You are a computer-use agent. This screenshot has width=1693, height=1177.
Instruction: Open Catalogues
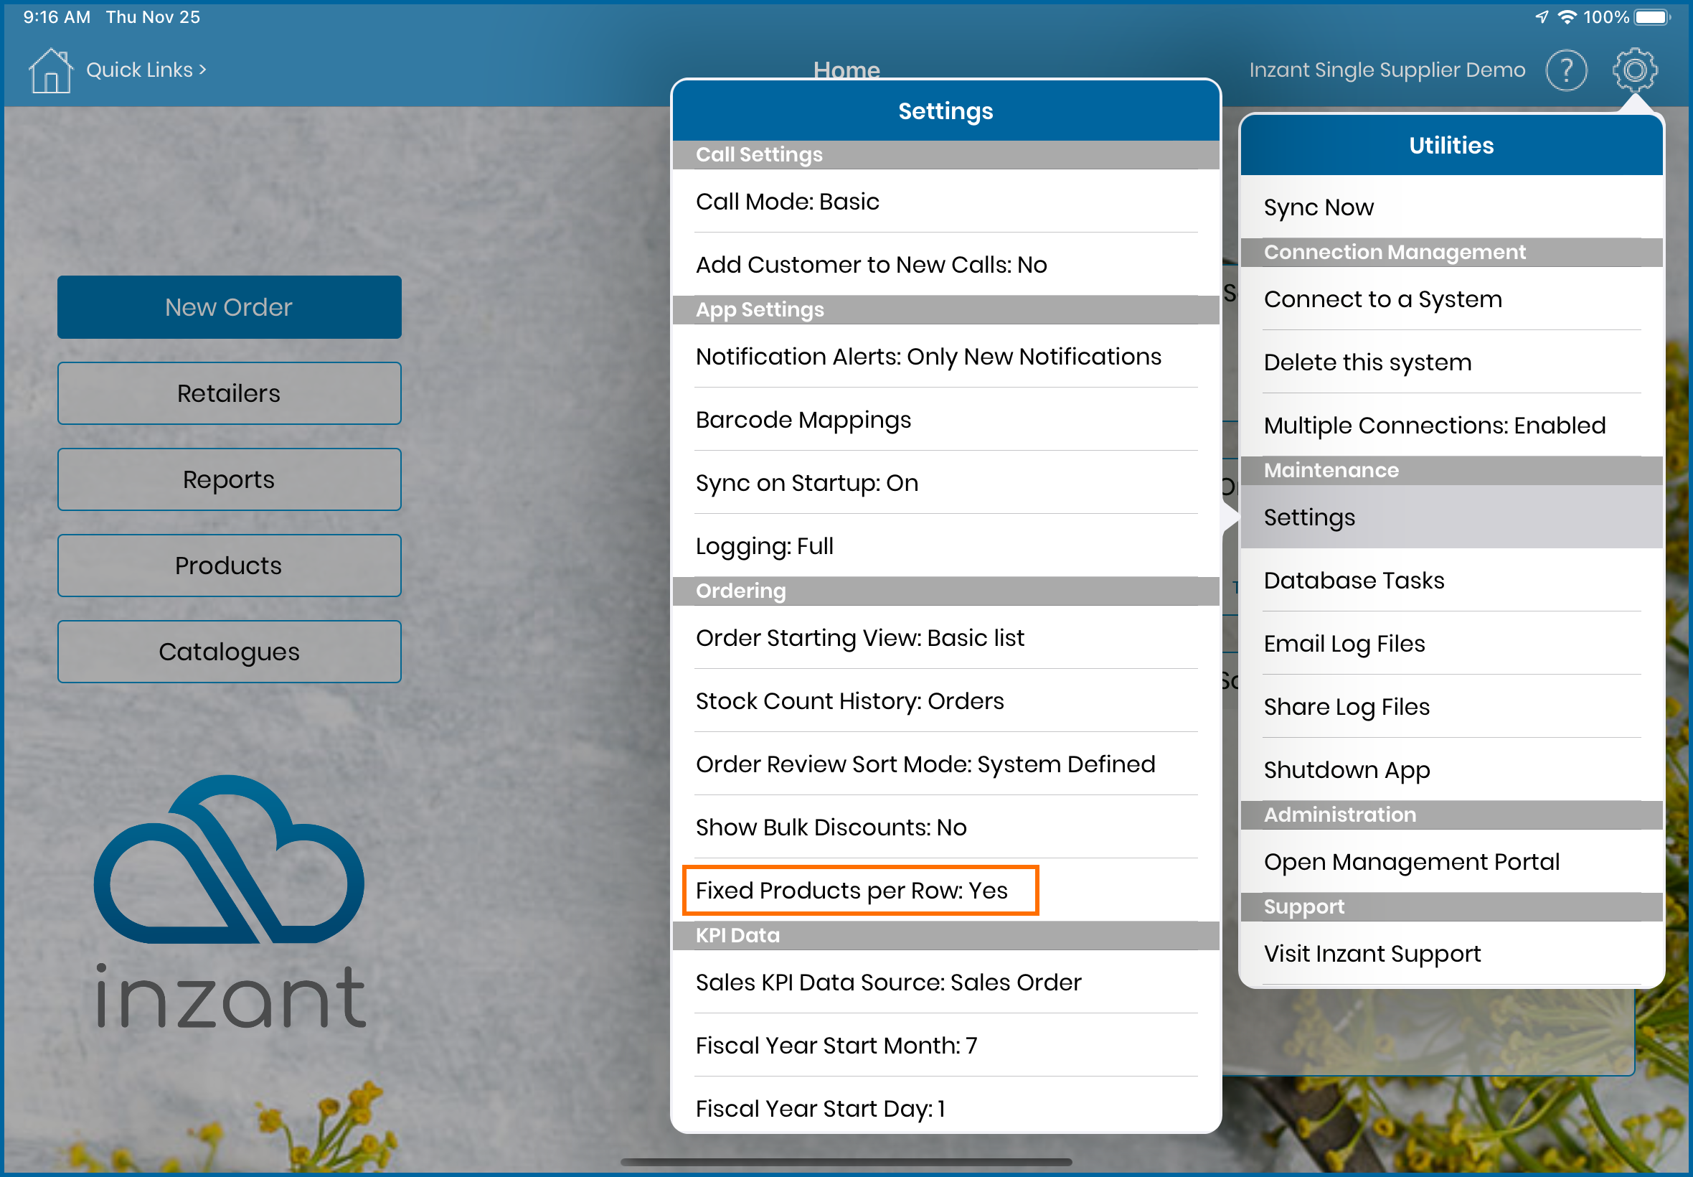tap(230, 652)
